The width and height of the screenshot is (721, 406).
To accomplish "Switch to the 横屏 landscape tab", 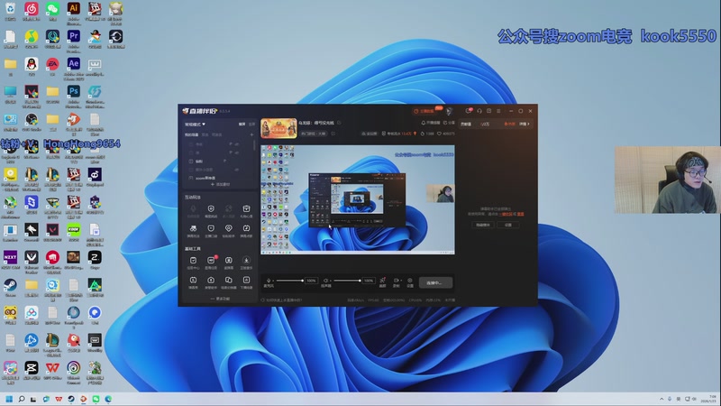I will tap(242, 124).
